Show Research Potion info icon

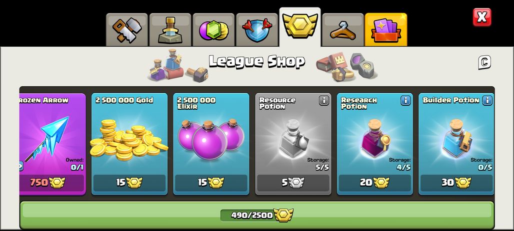(x=405, y=100)
